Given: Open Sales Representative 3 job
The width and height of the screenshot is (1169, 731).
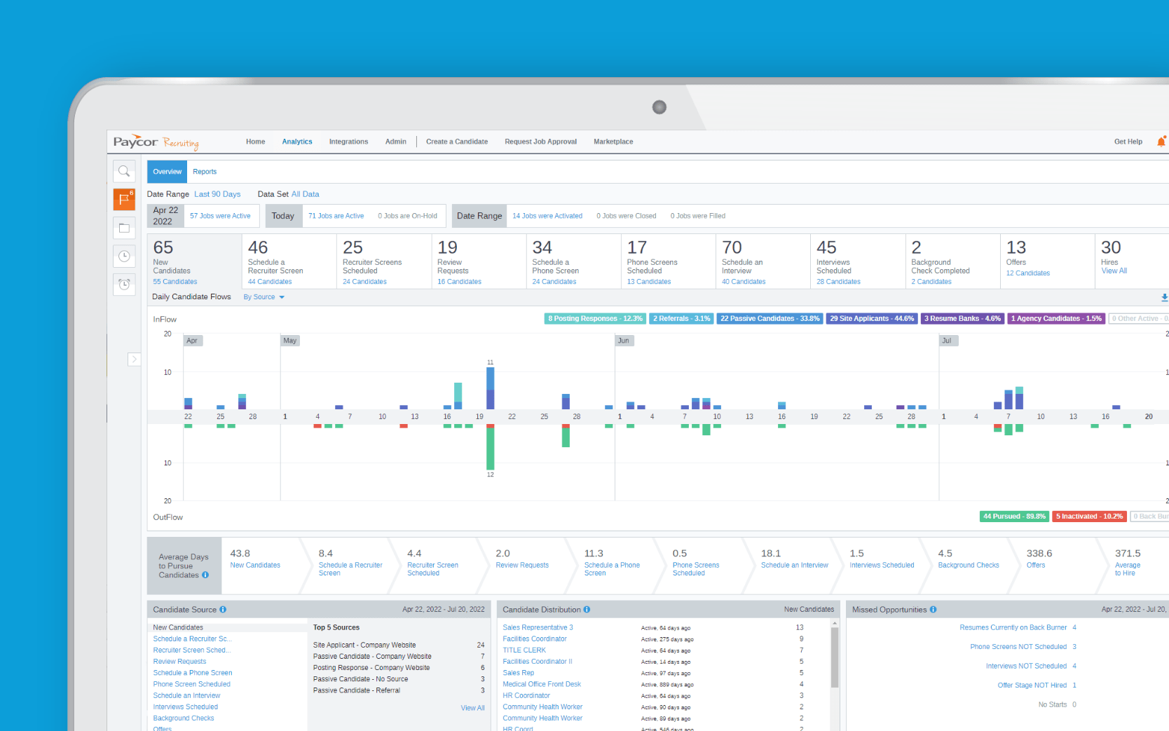Looking at the screenshot, I should [538, 628].
